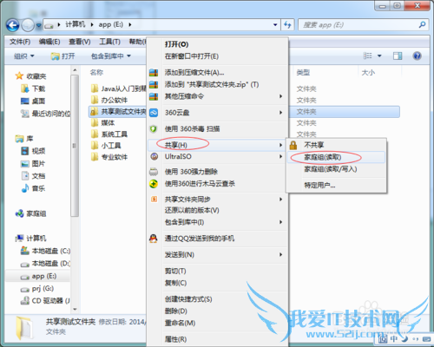Choose 属性(R) in the context menu

click(x=175, y=339)
